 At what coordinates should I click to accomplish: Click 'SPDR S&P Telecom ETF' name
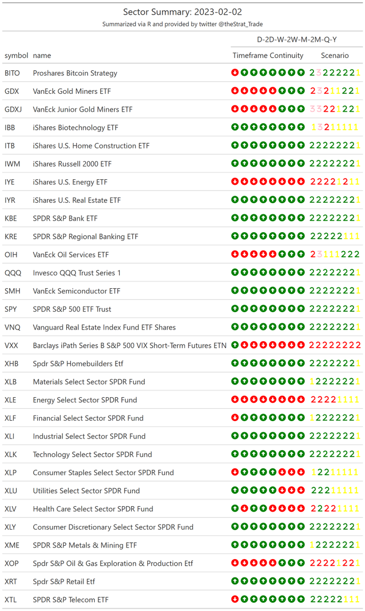tap(70, 599)
